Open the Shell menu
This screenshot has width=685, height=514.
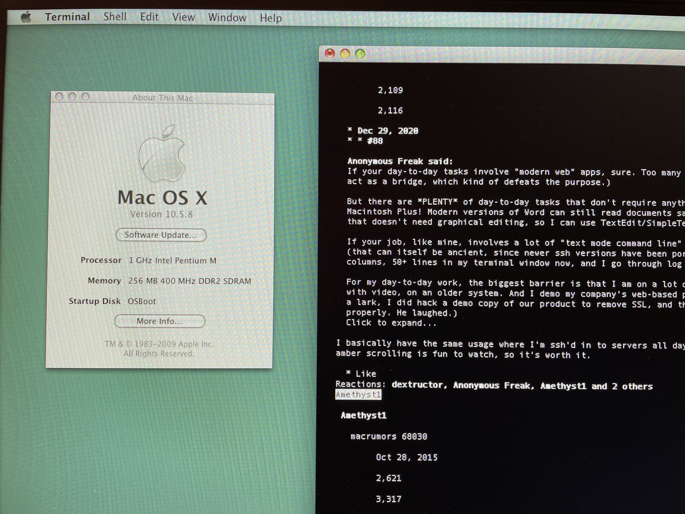pyautogui.click(x=115, y=17)
